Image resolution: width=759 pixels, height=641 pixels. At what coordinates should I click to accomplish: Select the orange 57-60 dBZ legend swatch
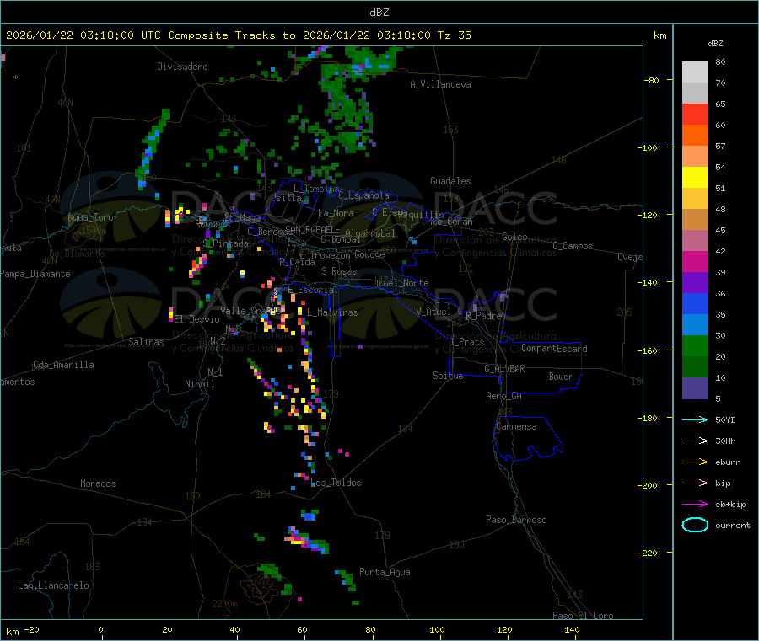[x=695, y=136]
